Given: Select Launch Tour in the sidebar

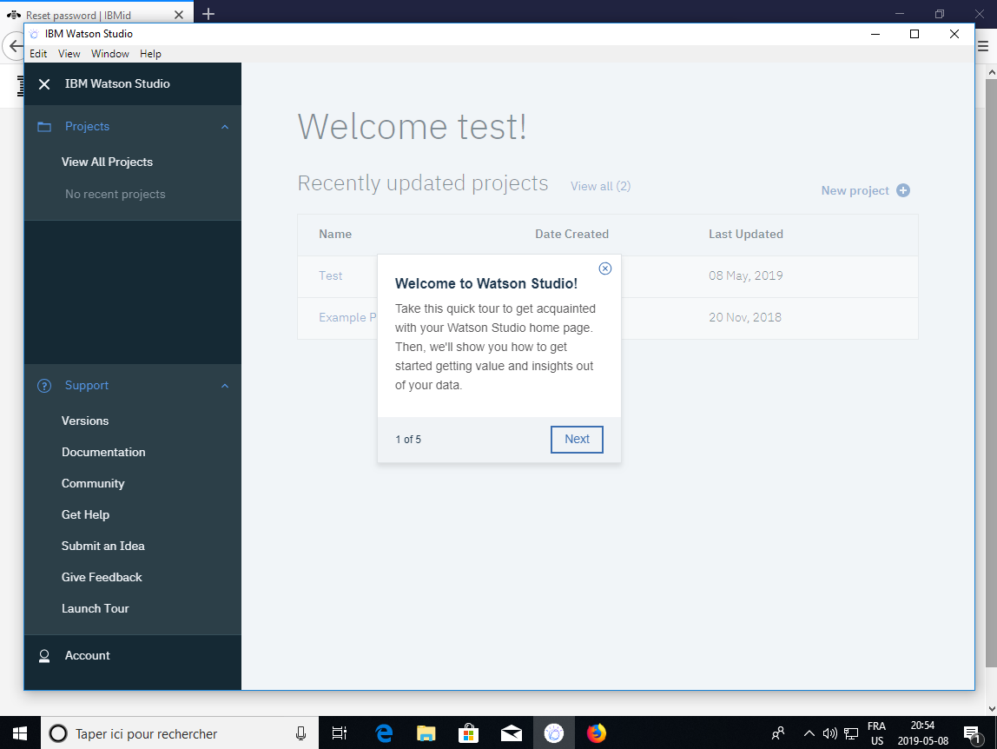Looking at the screenshot, I should [96, 609].
